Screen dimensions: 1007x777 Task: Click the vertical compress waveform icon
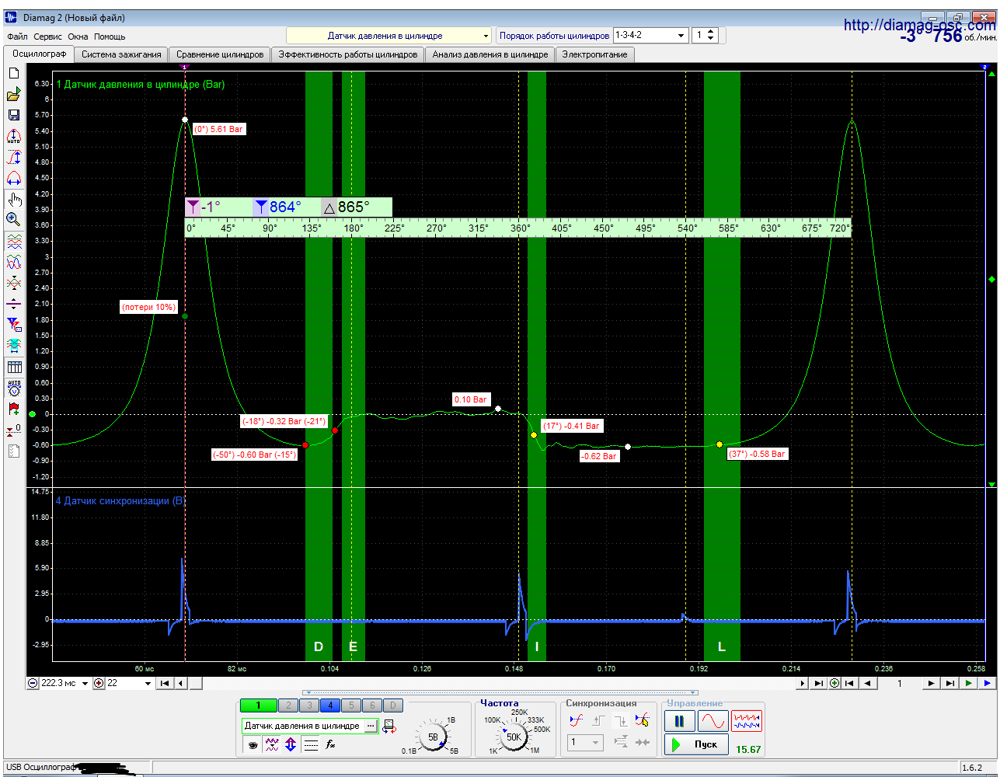point(14,284)
